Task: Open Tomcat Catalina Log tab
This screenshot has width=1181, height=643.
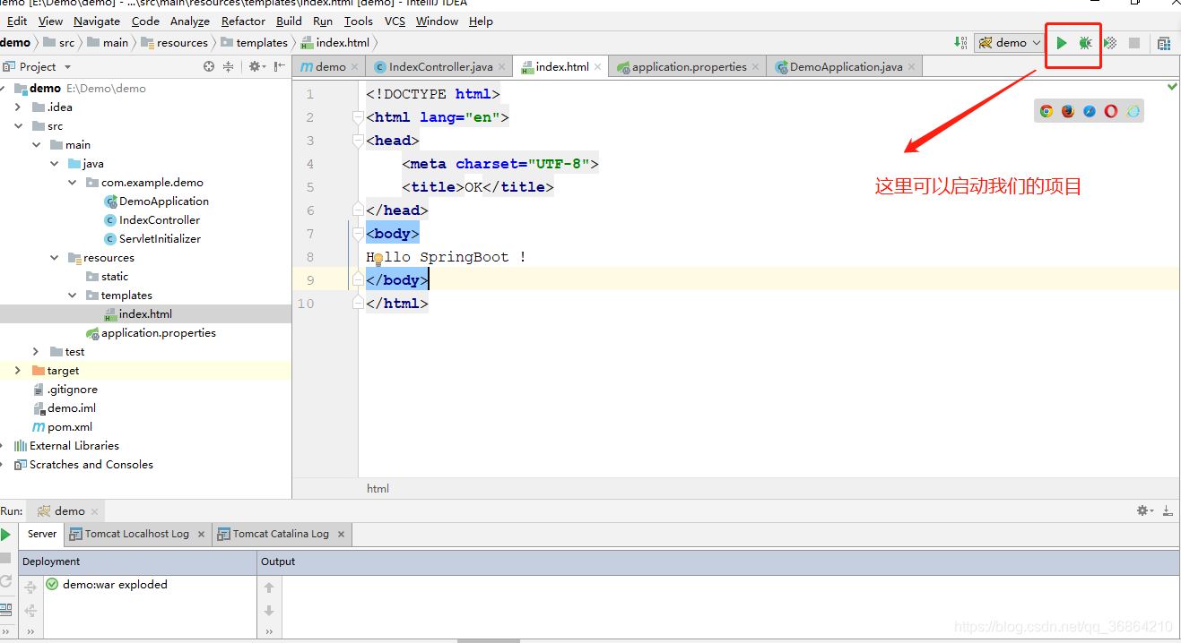Action: [x=281, y=534]
